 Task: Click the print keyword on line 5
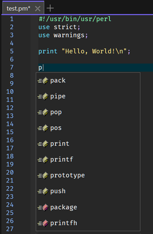point(48,52)
